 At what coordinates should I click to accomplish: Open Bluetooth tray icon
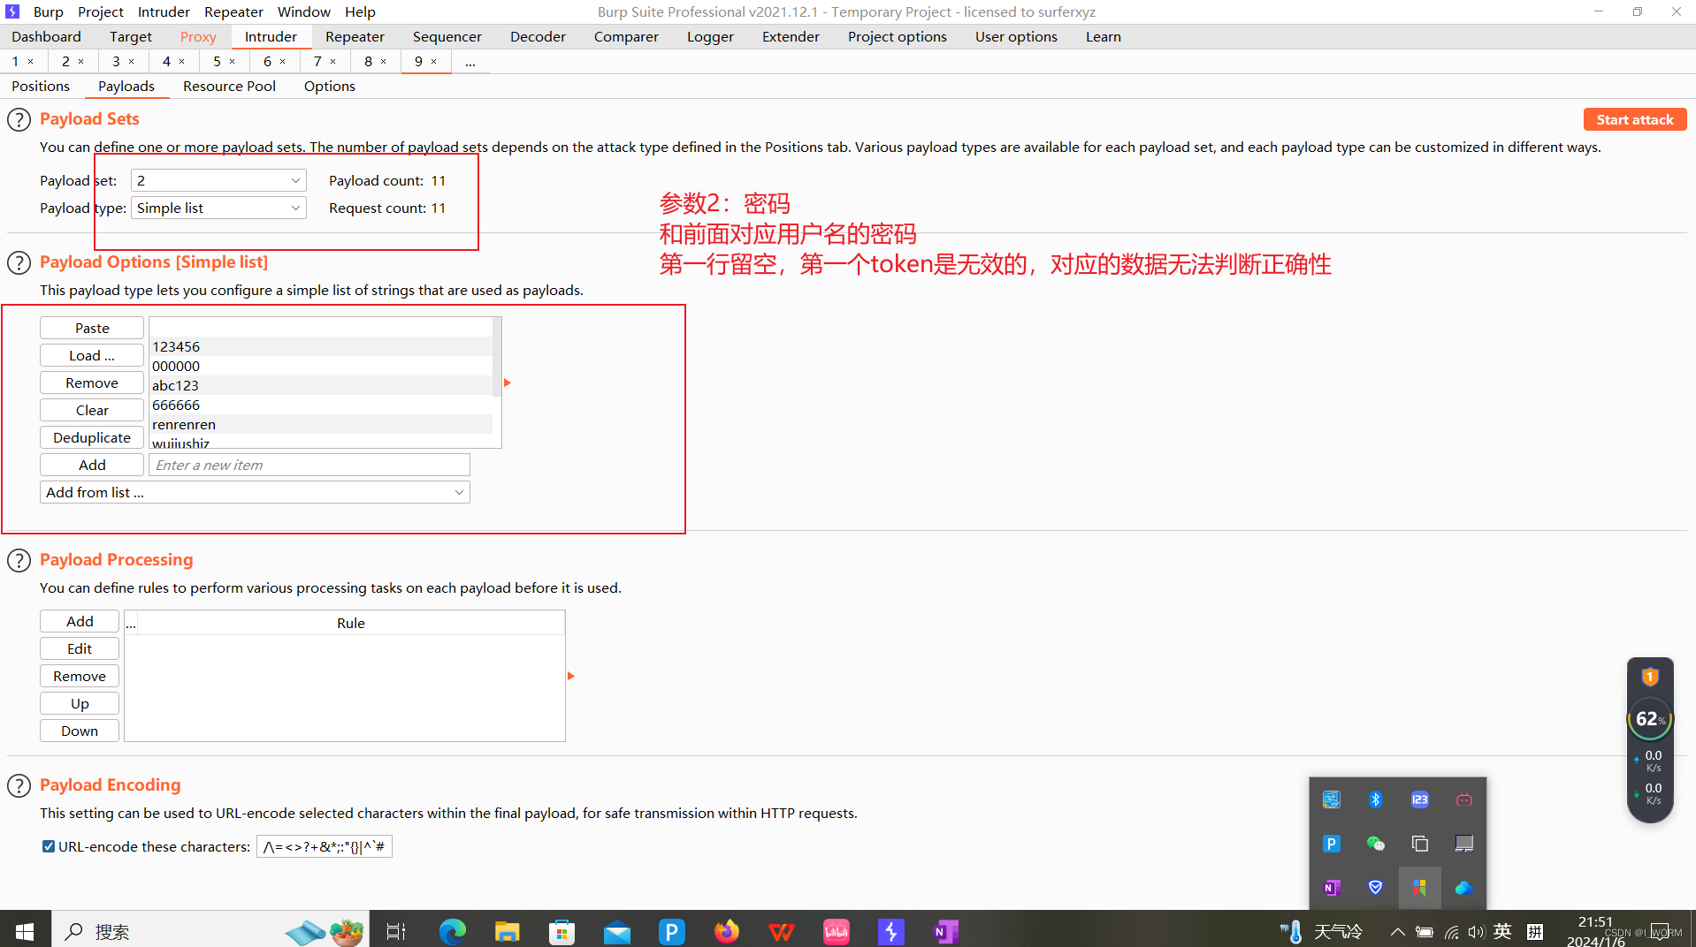coord(1375,799)
